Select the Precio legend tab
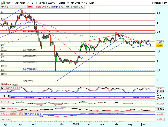The width and height of the screenshot is (168, 127). 4,7
